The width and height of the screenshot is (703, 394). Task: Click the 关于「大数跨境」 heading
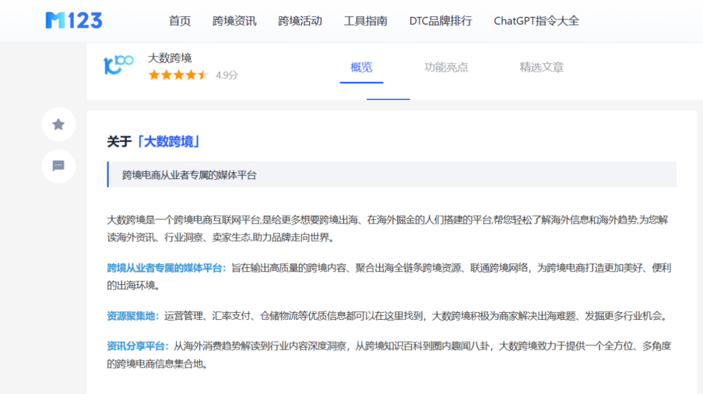point(153,142)
